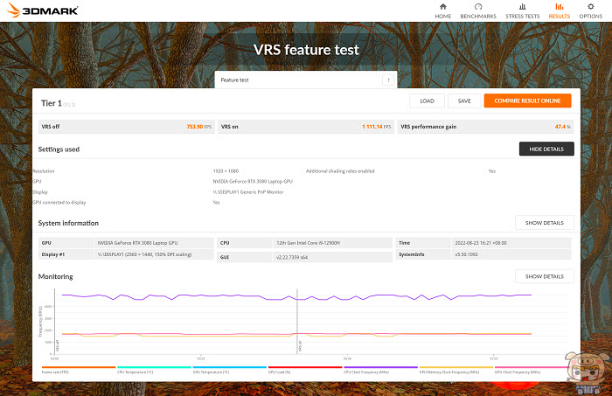This screenshot has height=396, width=612.
Task: Open the Home icon in navigation
Action: point(442,7)
